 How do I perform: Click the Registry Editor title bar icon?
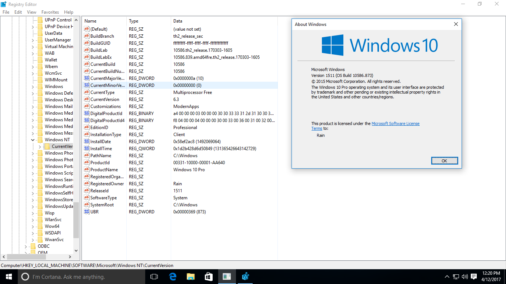pyautogui.click(x=4, y=4)
